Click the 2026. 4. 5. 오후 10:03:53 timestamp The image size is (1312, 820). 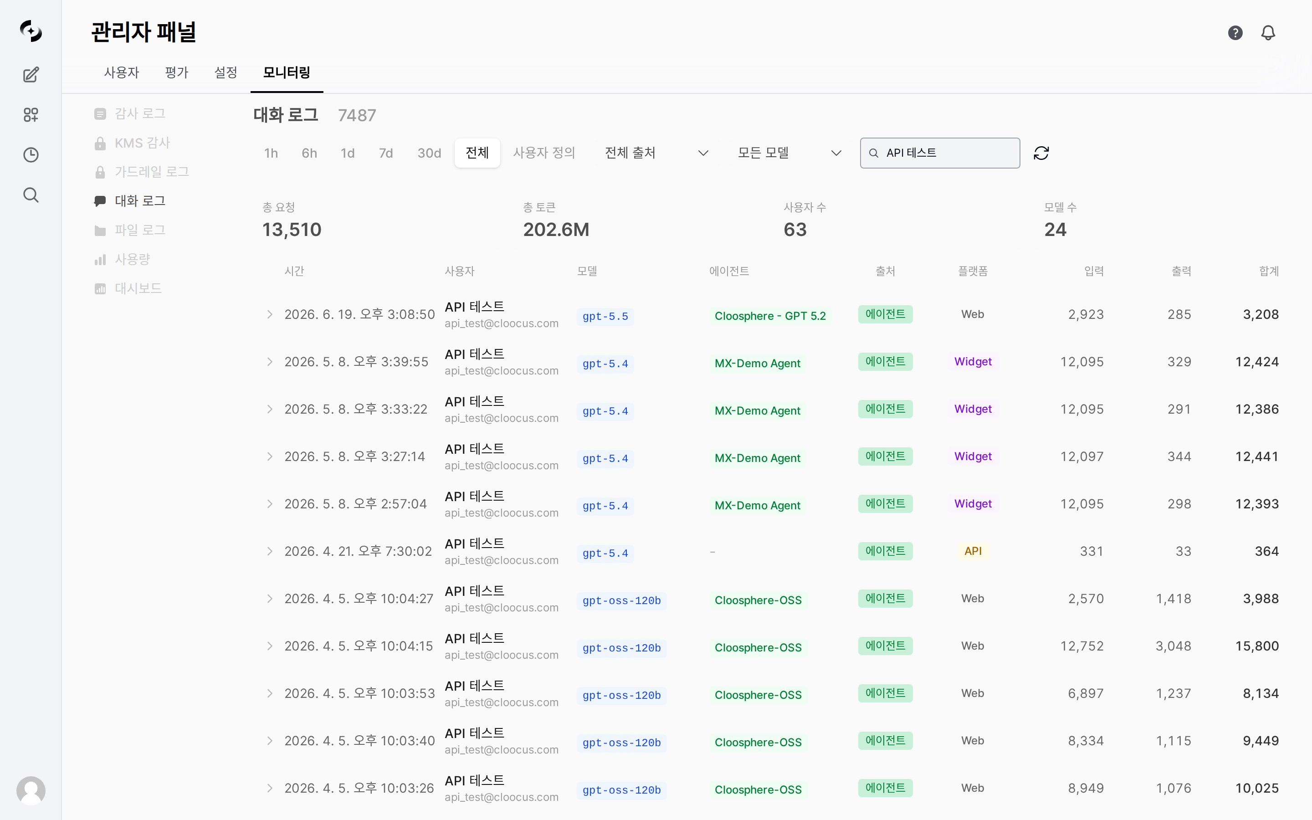[x=359, y=694]
